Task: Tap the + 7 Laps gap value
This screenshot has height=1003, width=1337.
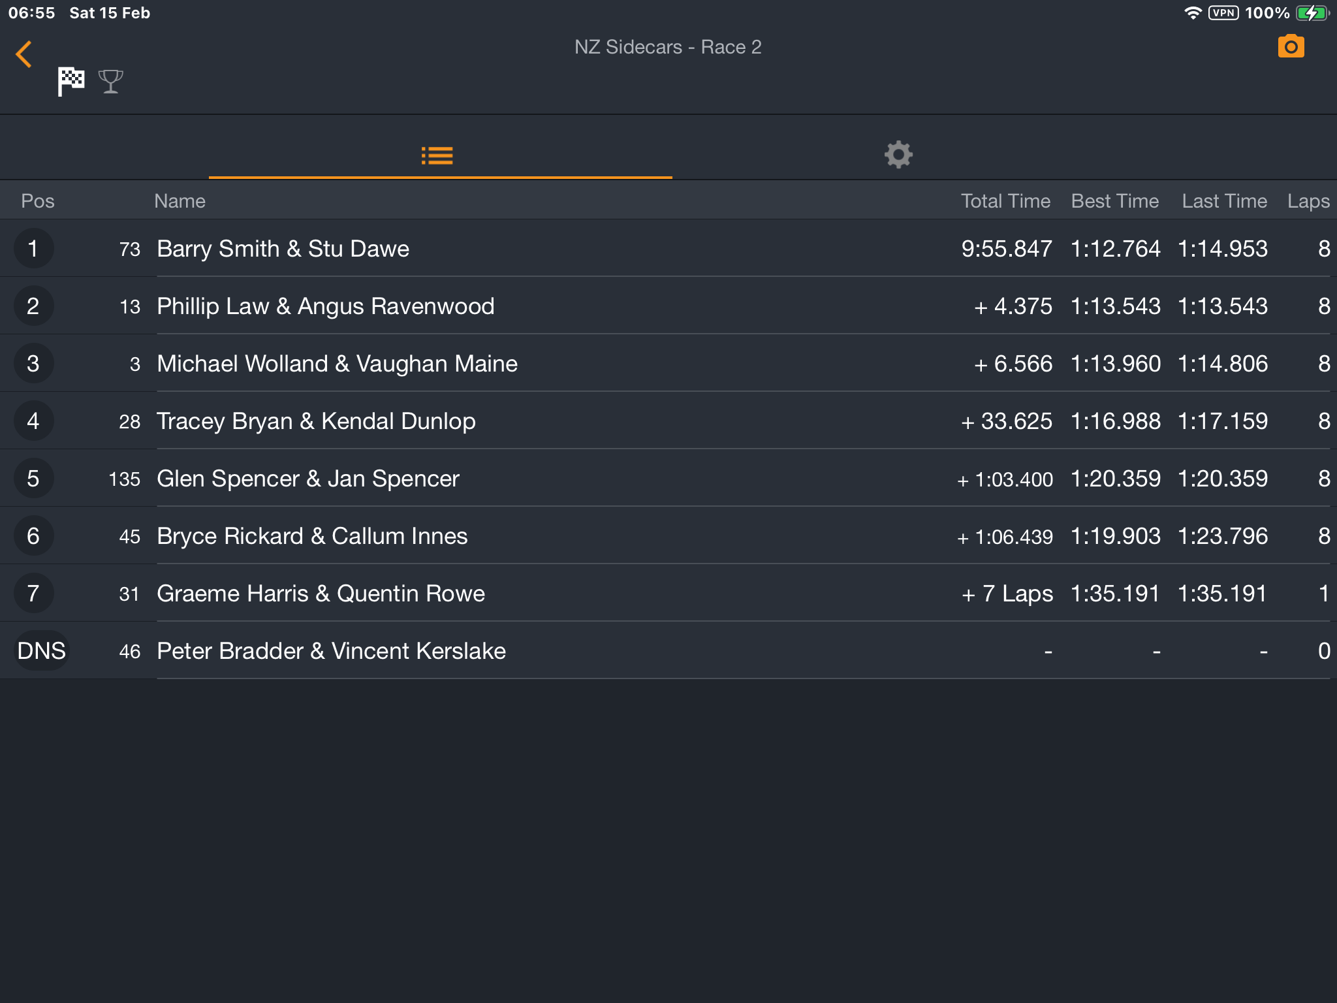Action: pyautogui.click(x=1007, y=594)
